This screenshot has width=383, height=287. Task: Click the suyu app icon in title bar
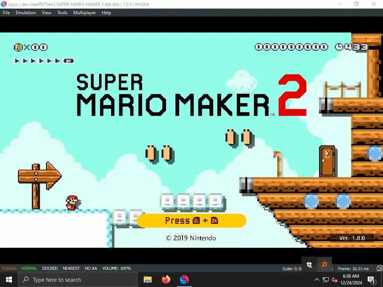4,4
